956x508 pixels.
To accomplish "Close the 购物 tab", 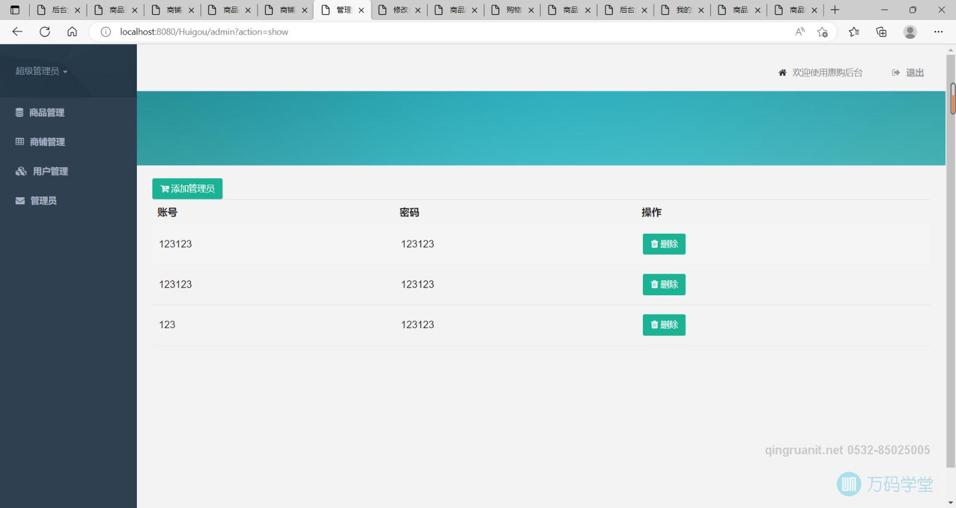I will tap(531, 10).
